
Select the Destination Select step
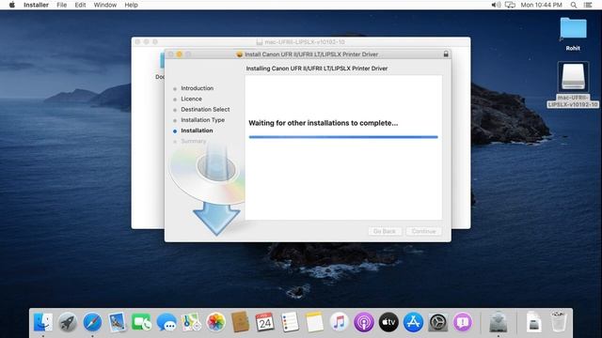pos(205,109)
